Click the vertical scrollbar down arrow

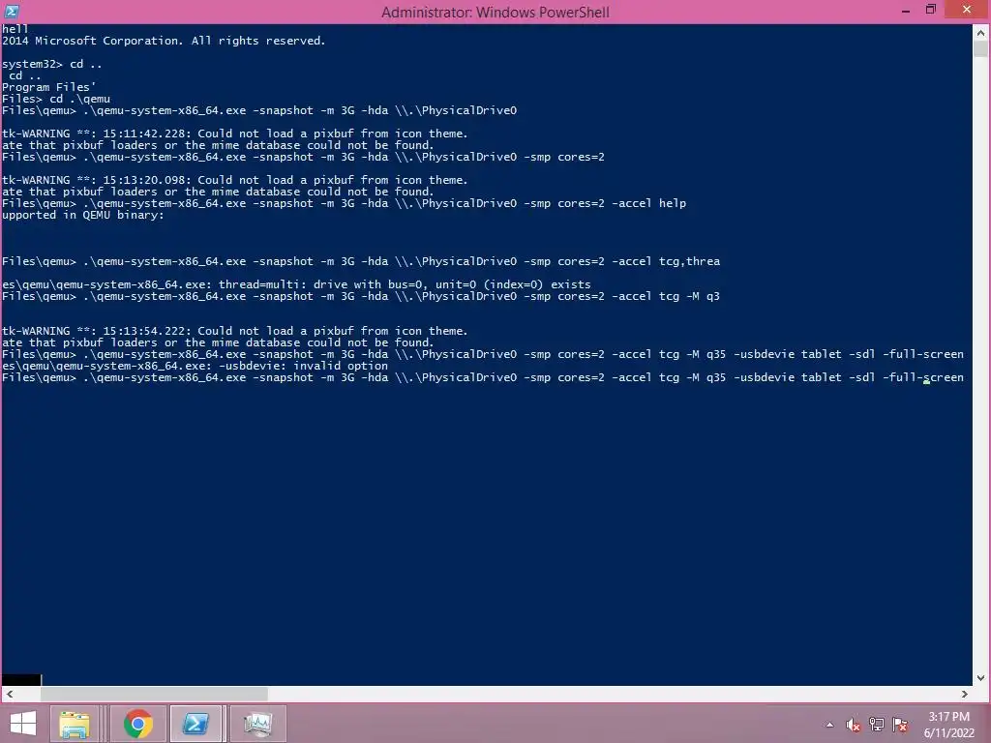[x=981, y=678]
